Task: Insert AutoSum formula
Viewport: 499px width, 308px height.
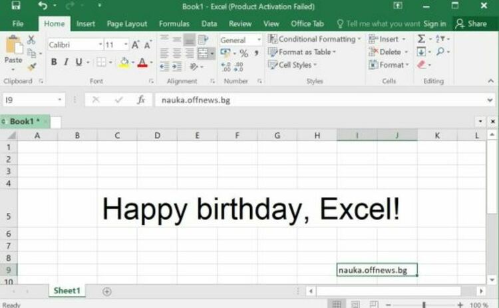Action: tap(421, 39)
